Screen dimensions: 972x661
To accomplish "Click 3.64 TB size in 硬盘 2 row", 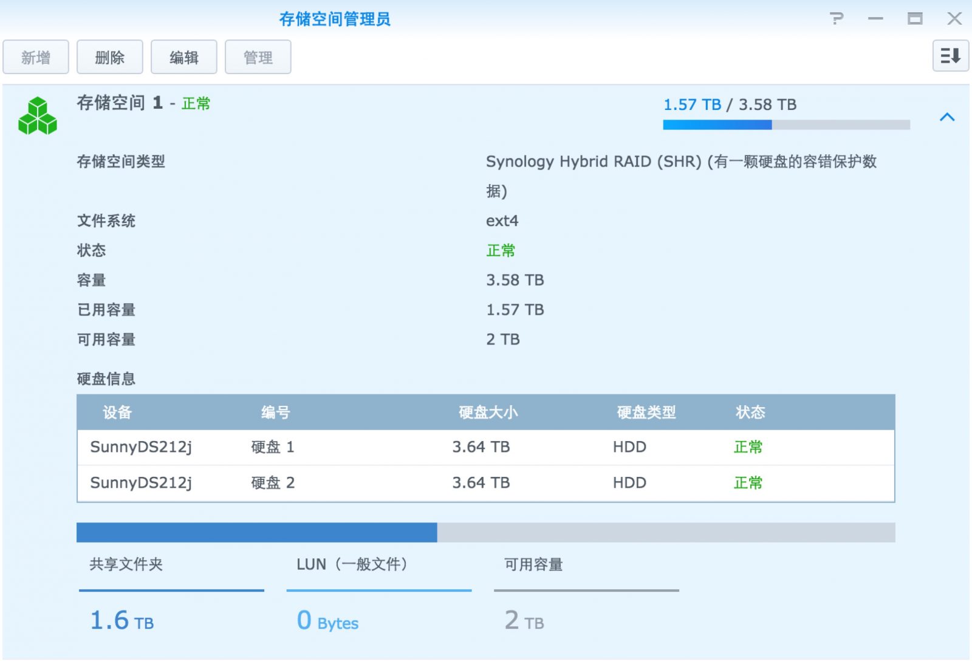I will coord(481,483).
